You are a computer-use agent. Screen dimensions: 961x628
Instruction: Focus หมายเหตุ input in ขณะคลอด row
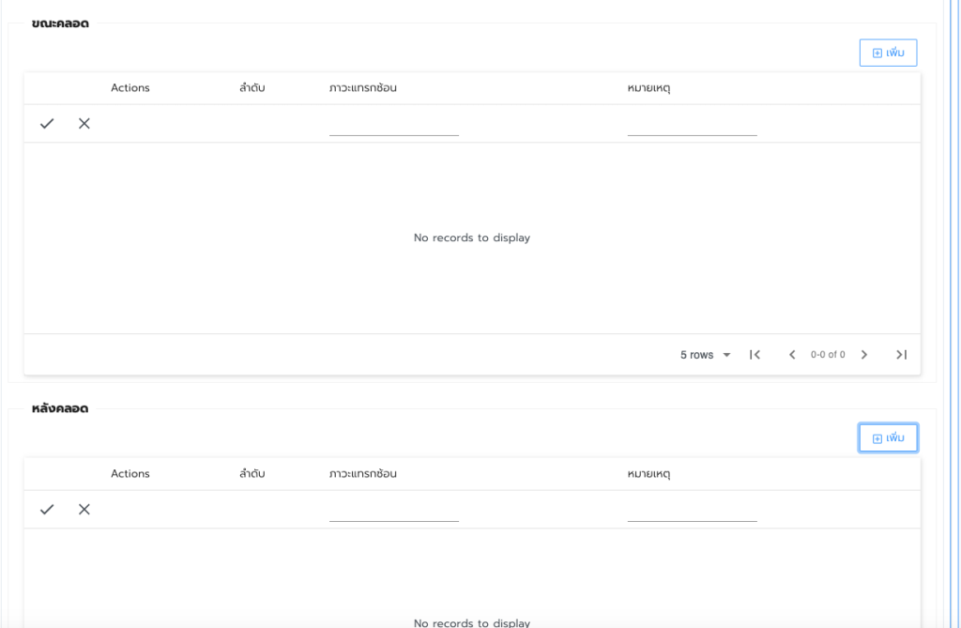pos(692,125)
